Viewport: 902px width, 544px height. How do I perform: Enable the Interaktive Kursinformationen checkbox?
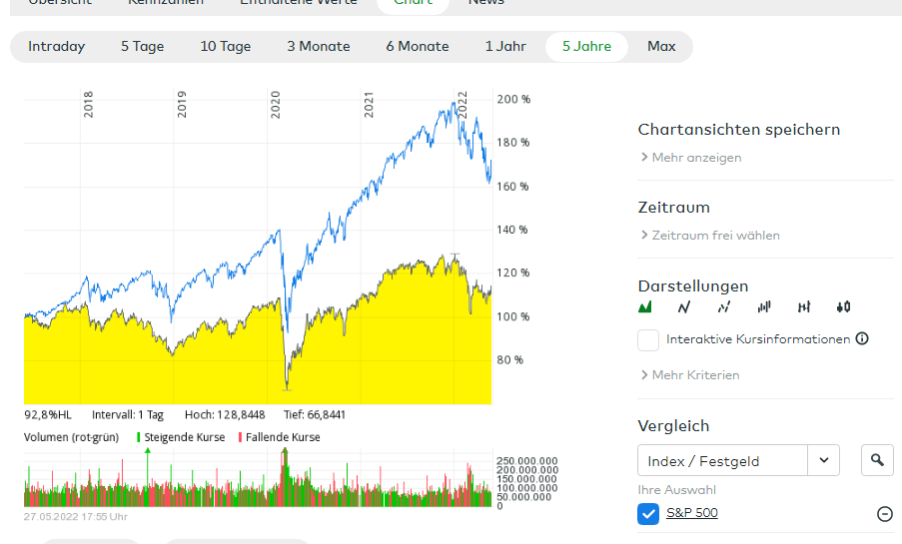649,339
